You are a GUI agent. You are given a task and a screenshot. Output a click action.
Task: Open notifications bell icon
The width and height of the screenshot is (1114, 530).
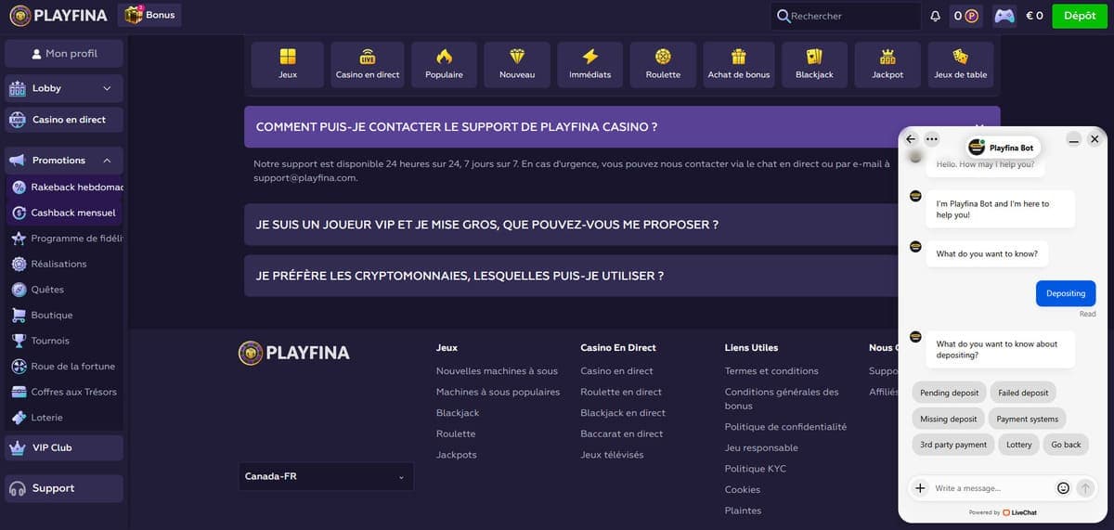[x=935, y=16]
